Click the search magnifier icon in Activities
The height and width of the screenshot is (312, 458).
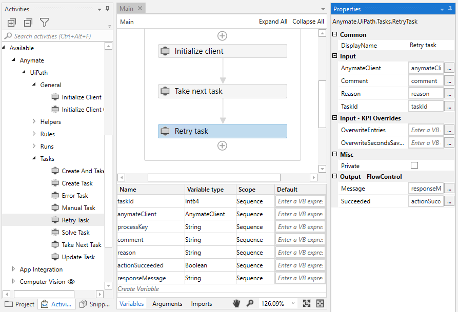(x=8, y=36)
